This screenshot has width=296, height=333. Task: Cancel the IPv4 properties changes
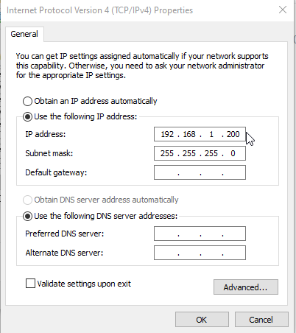click(261, 320)
